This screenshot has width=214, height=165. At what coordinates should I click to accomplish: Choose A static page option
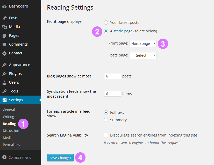point(106,31)
